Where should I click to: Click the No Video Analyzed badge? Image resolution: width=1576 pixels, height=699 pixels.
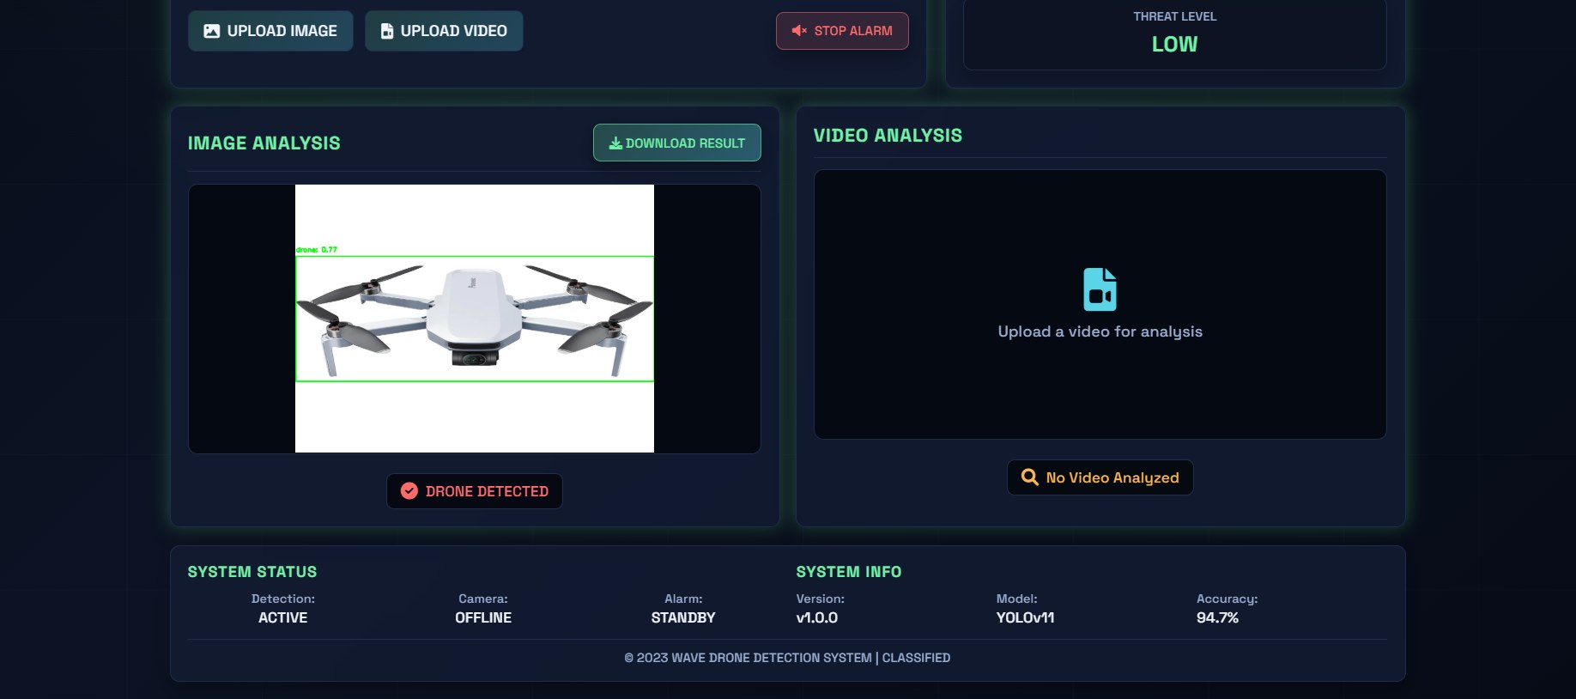(1100, 477)
